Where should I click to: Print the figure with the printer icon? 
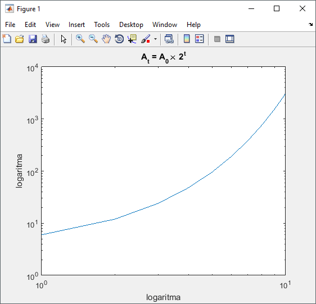tap(46, 39)
